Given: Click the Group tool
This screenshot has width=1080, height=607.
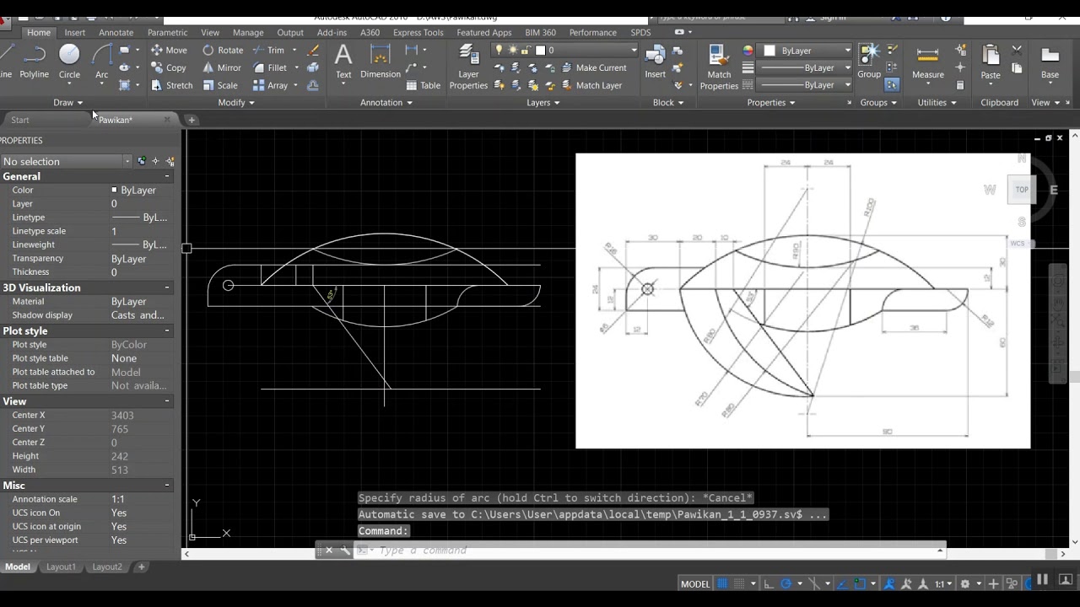Looking at the screenshot, I should point(869,62).
